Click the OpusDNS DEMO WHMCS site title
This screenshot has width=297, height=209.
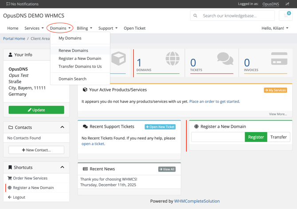coord(34,16)
